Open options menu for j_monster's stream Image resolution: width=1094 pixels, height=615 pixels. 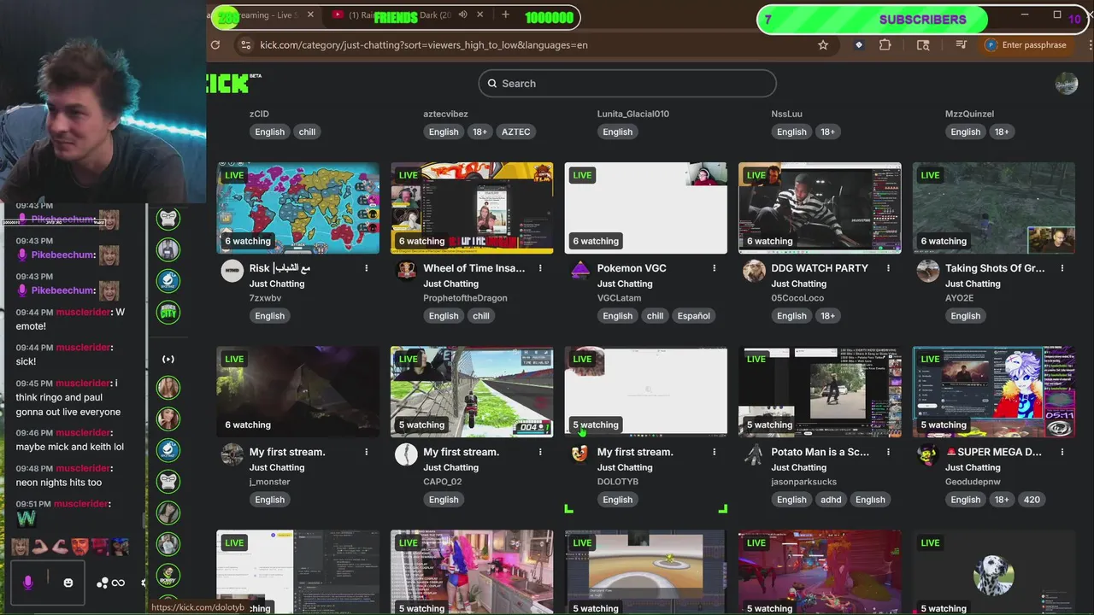click(x=367, y=452)
